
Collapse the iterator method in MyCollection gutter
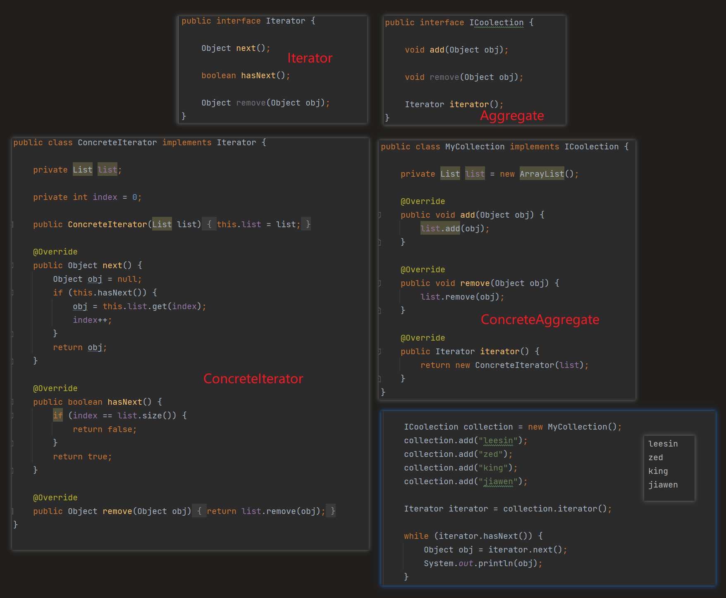(x=380, y=352)
